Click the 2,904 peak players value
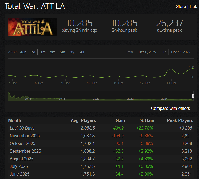 tap(187, 166)
